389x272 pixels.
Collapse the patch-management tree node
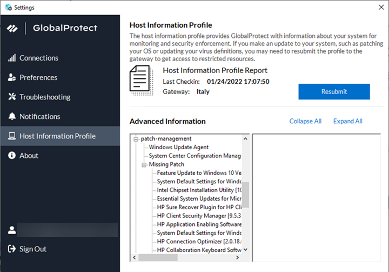click(136, 139)
